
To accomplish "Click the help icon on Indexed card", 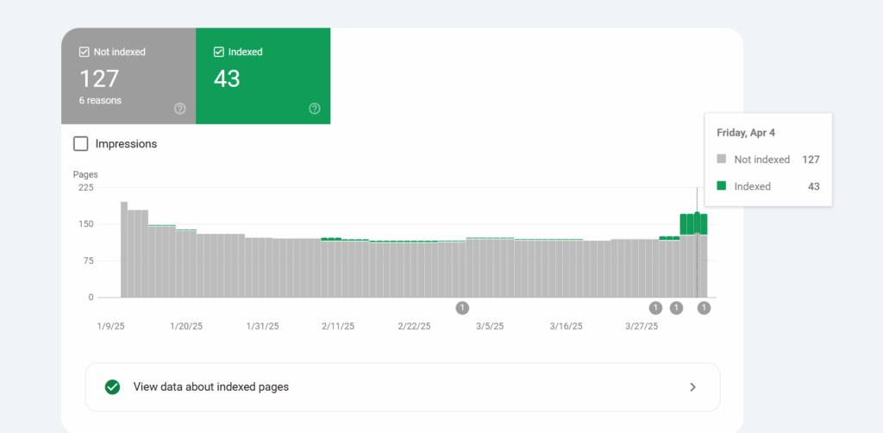I will (315, 109).
